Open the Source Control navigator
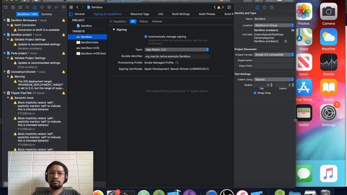Screen dimensions: 347x195 (13, 7)
